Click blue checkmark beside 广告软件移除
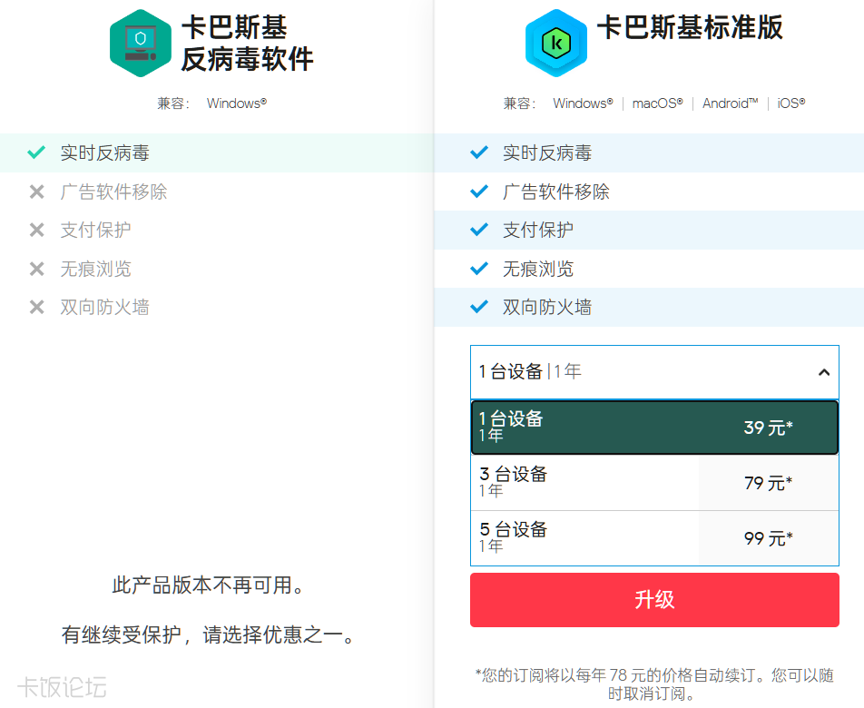This screenshot has width=864, height=708. 479,192
